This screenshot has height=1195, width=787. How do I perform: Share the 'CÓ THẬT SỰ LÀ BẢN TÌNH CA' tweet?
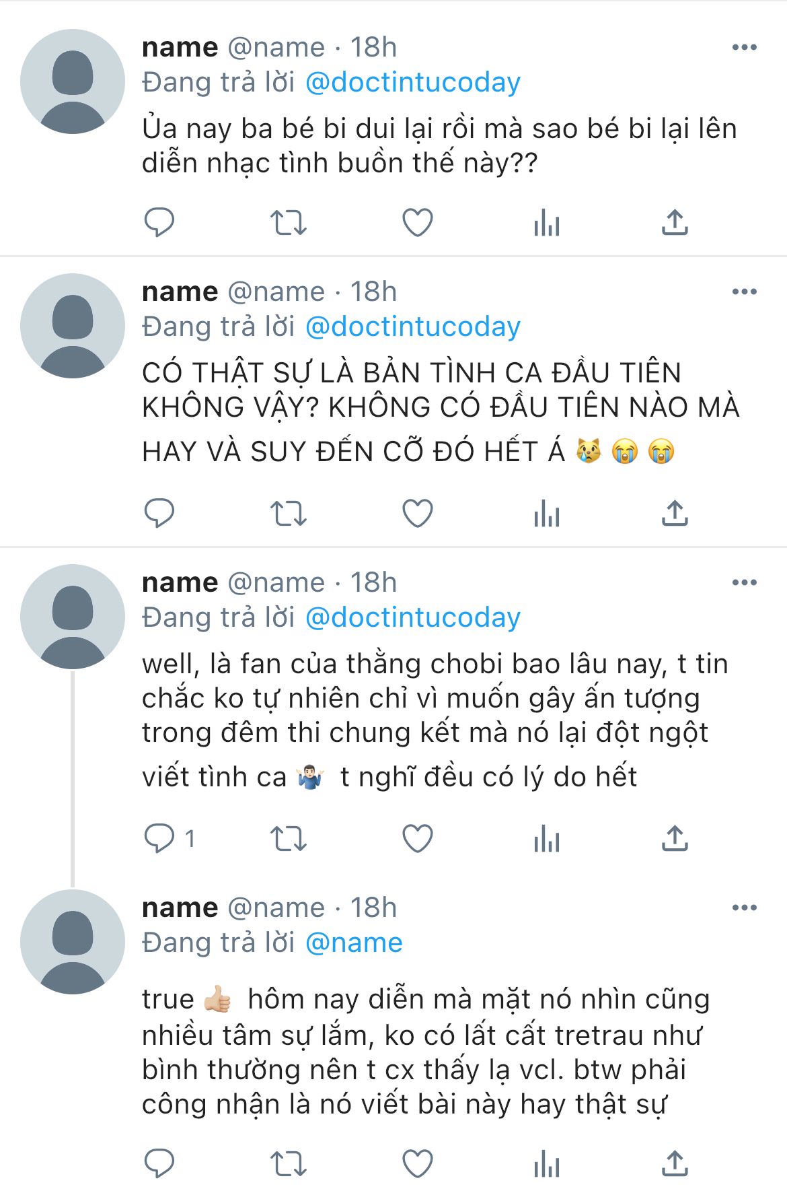pos(675,514)
